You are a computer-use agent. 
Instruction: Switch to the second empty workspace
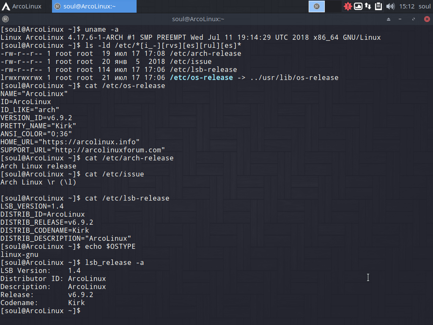[x=333, y=6]
